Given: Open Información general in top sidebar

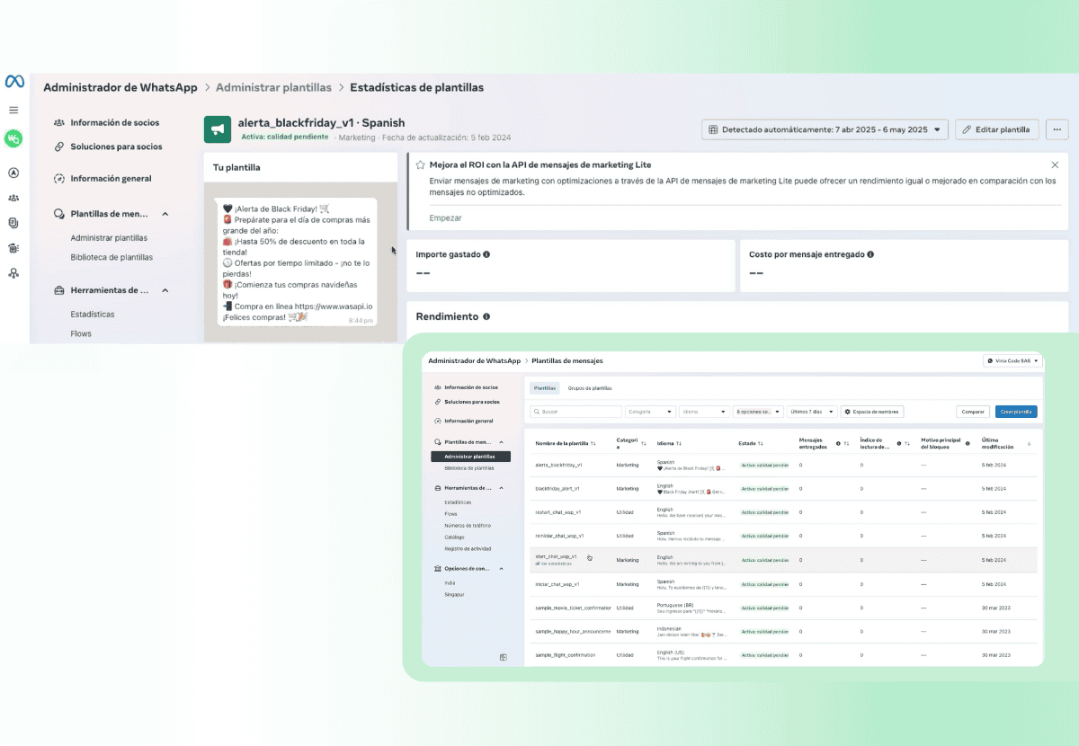Looking at the screenshot, I should click(x=111, y=179).
